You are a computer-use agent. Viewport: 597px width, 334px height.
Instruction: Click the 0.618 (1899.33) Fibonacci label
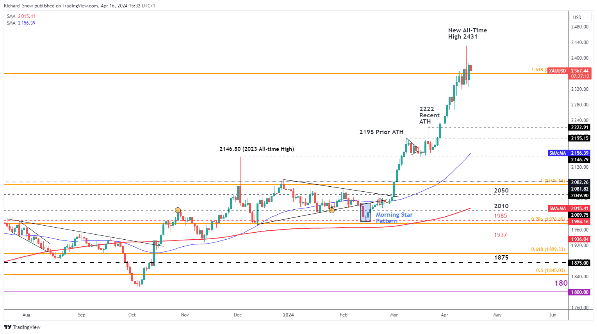pyautogui.click(x=548, y=249)
